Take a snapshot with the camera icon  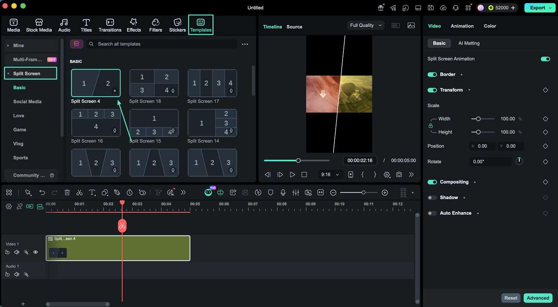[x=399, y=175]
